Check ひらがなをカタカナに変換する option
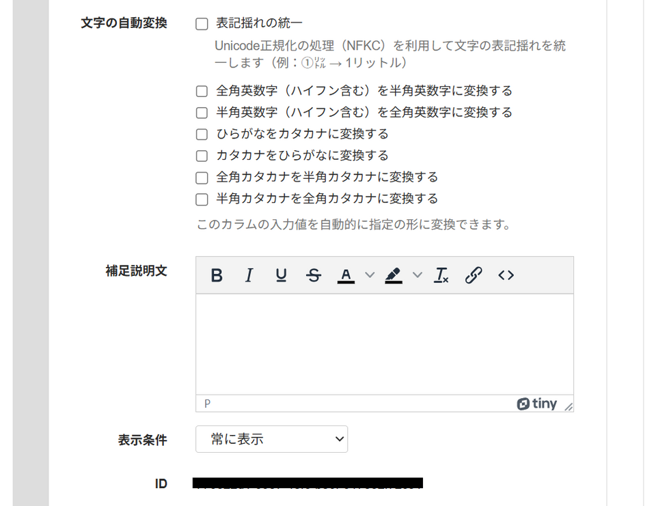The width and height of the screenshot is (656, 506). click(x=202, y=134)
